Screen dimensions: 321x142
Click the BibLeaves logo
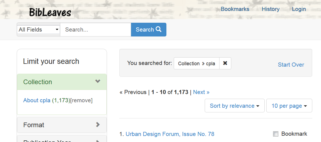point(50,12)
